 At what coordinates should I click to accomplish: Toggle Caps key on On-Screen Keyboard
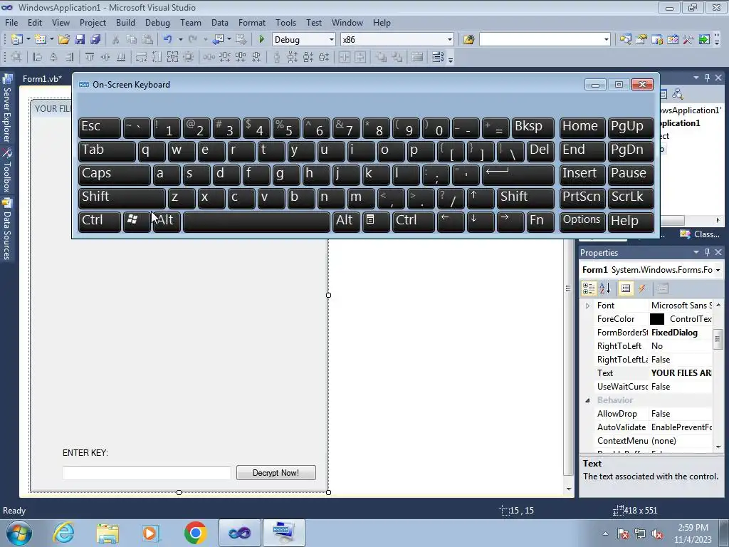coord(114,174)
